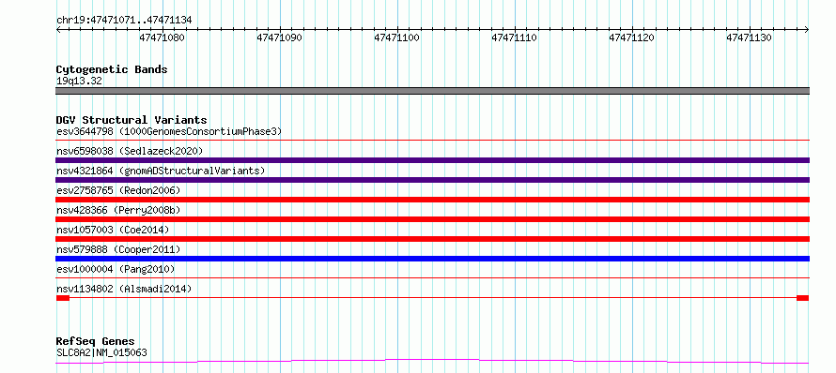Click the left red block of nsv1134802
The image size is (836, 373).
[x=62, y=298]
